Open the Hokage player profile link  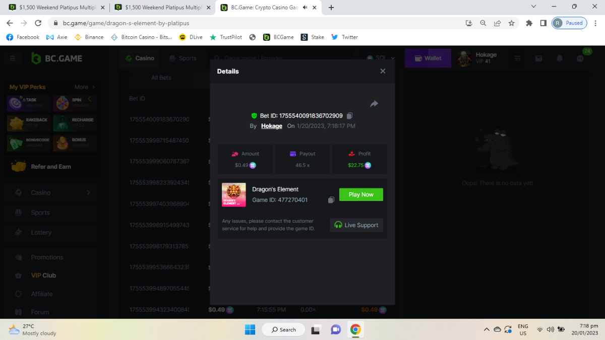pyautogui.click(x=271, y=126)
